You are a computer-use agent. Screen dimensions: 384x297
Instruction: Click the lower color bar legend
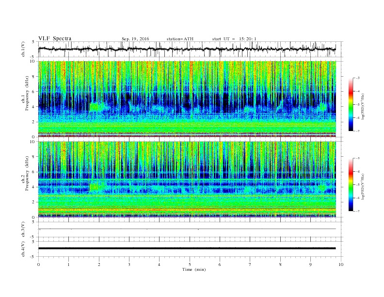pos(351,185)
